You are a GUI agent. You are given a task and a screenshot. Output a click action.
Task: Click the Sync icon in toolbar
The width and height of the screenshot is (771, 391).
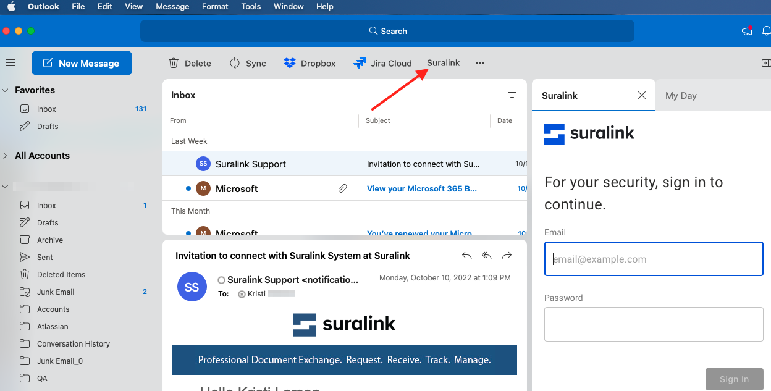pos(235,63)
